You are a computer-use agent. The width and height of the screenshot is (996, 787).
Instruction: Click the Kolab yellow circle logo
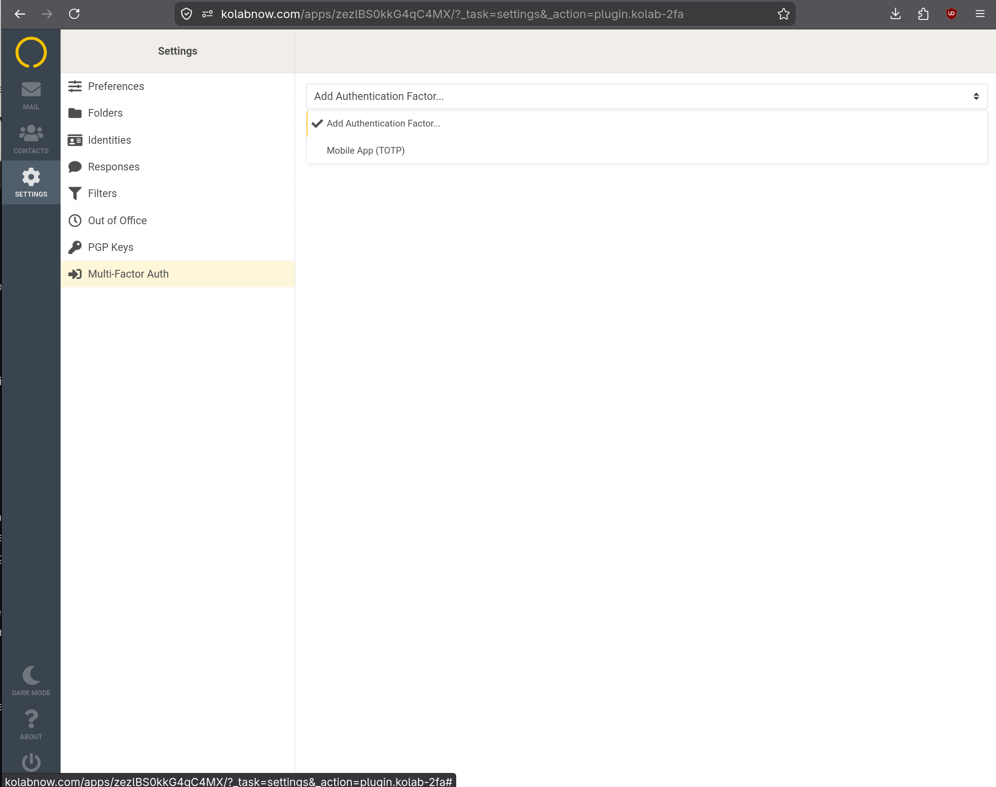(31, 52)
